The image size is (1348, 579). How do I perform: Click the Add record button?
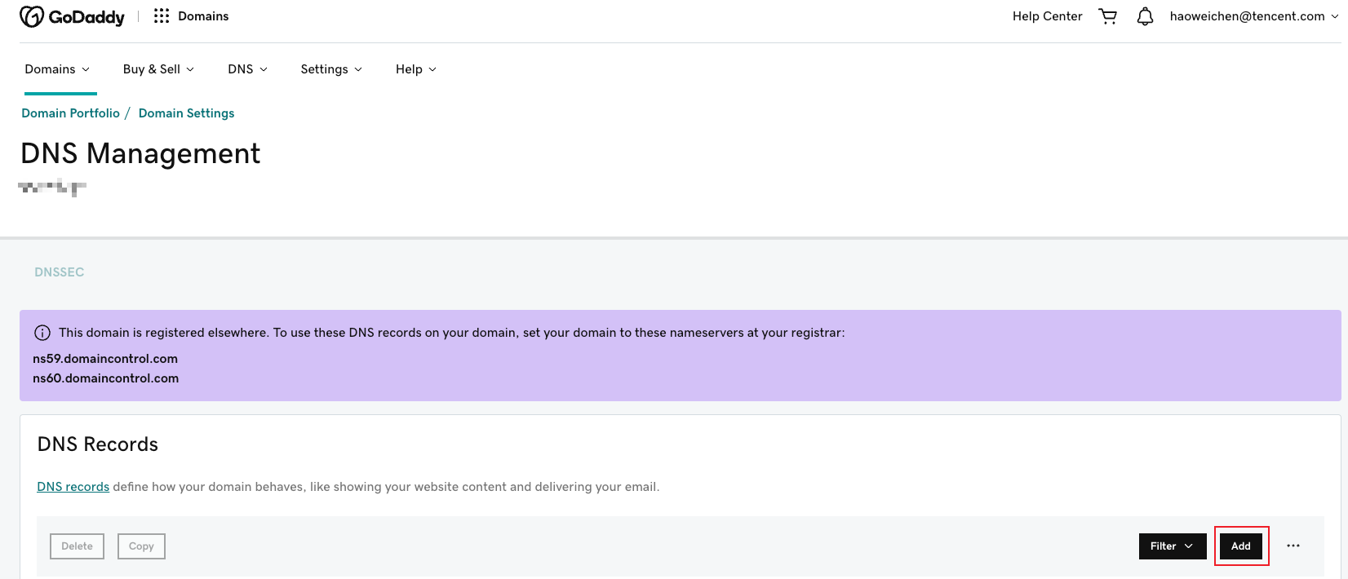click(x=1240, y=546)
